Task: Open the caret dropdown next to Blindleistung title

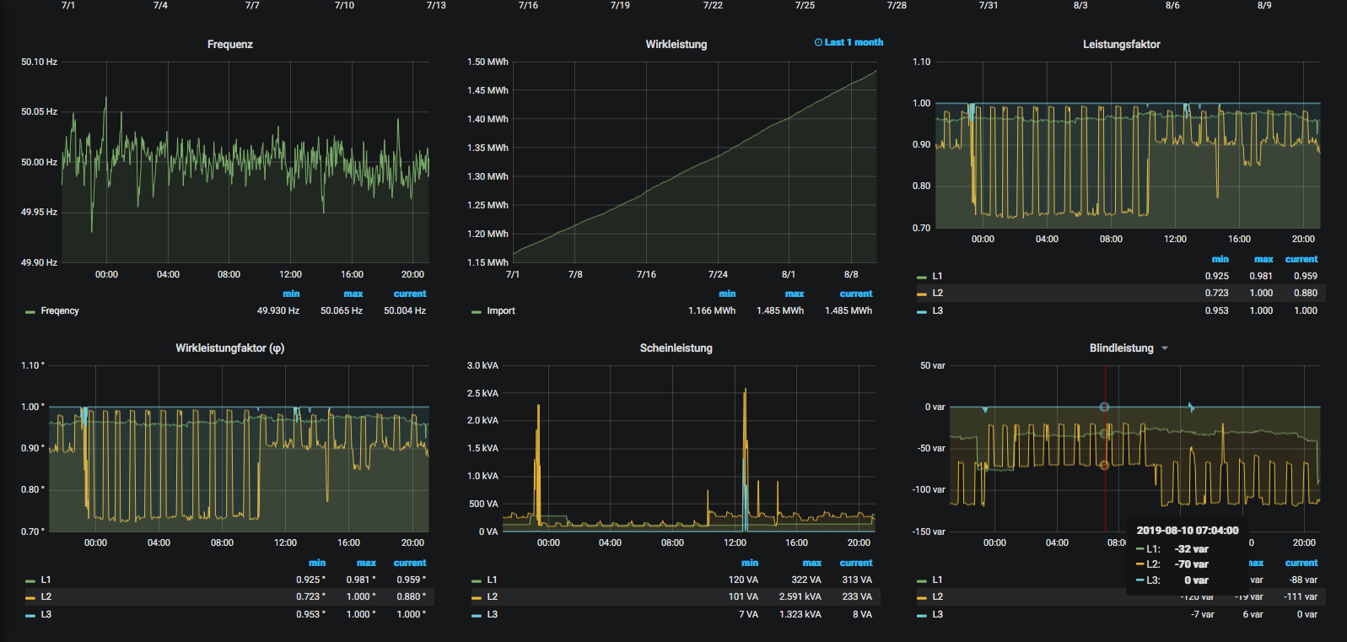Action: click(x=1165, y=348)
